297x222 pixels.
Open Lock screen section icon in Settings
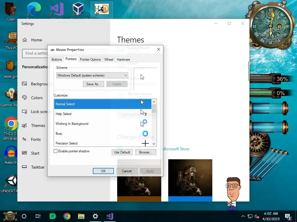pyautogui.click(x=24, y=112)
